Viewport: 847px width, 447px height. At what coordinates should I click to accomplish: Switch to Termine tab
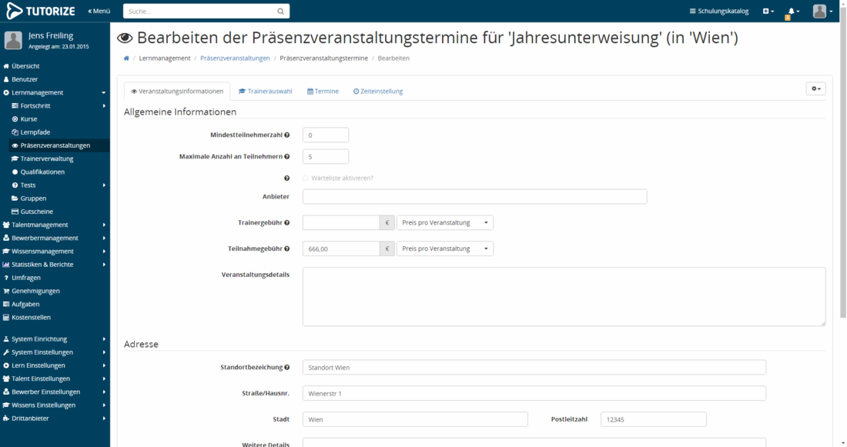click(323, 92)
